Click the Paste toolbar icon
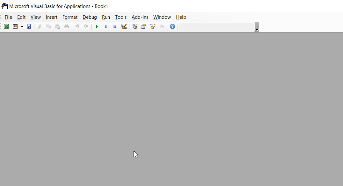The width and height of the screenshot is (343, 186). pos(58,26)
